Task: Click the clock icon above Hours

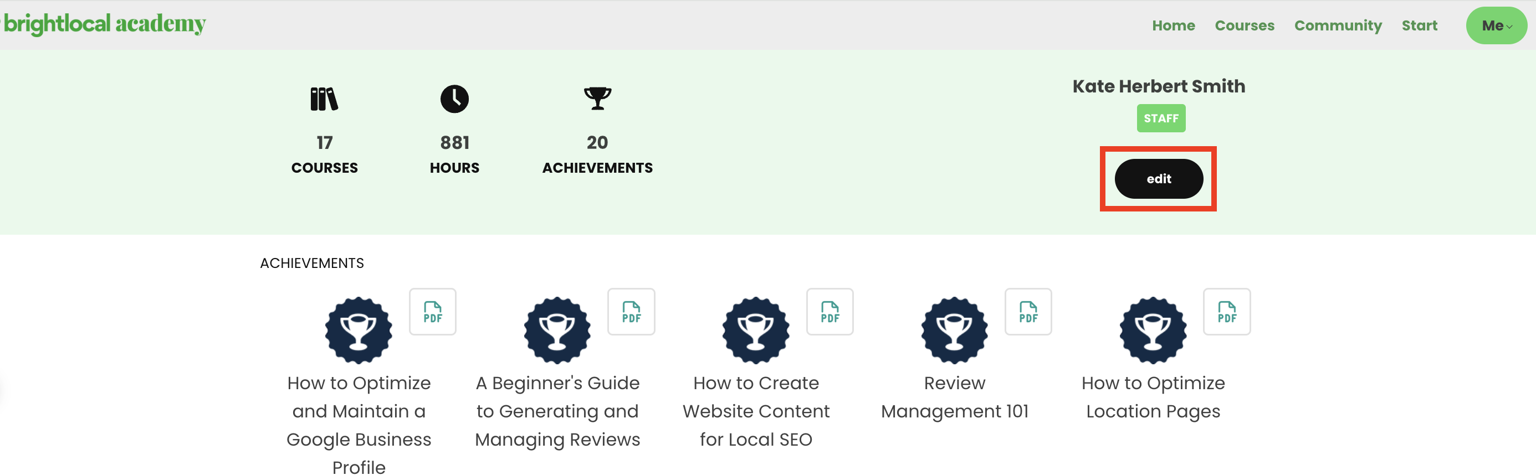Action: click(454, 99)
